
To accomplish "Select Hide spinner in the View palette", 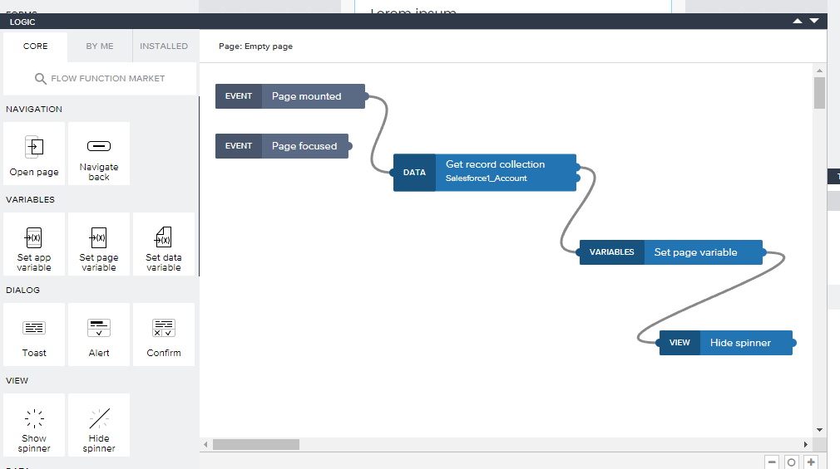I will (x=99, y=425).
